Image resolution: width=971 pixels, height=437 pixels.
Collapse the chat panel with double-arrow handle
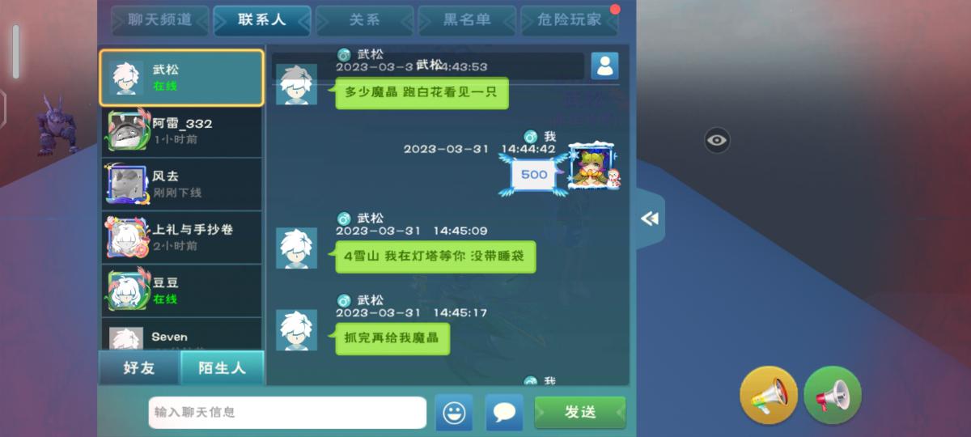point(649,218)
